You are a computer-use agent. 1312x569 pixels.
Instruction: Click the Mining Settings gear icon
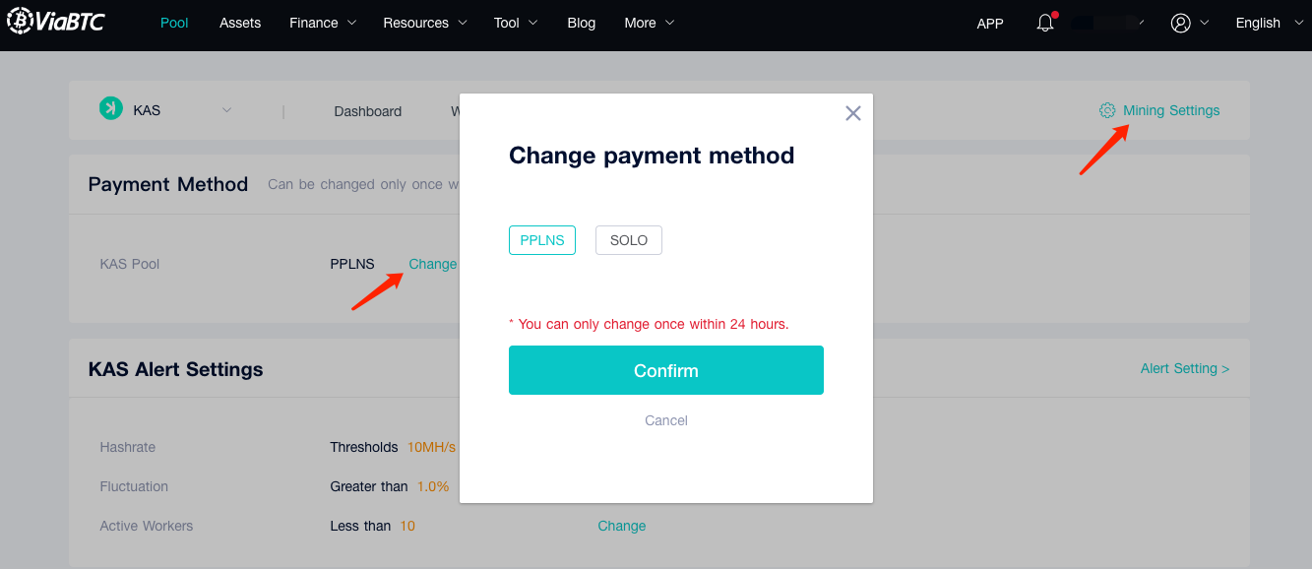click(1107, 110)
